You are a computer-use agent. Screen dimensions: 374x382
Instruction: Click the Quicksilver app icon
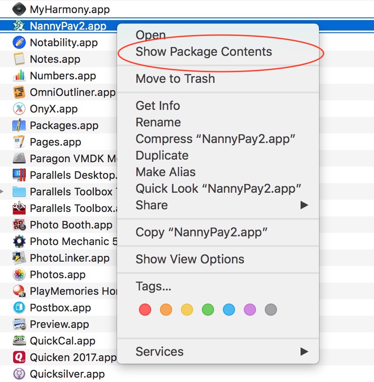coord(19,374)
